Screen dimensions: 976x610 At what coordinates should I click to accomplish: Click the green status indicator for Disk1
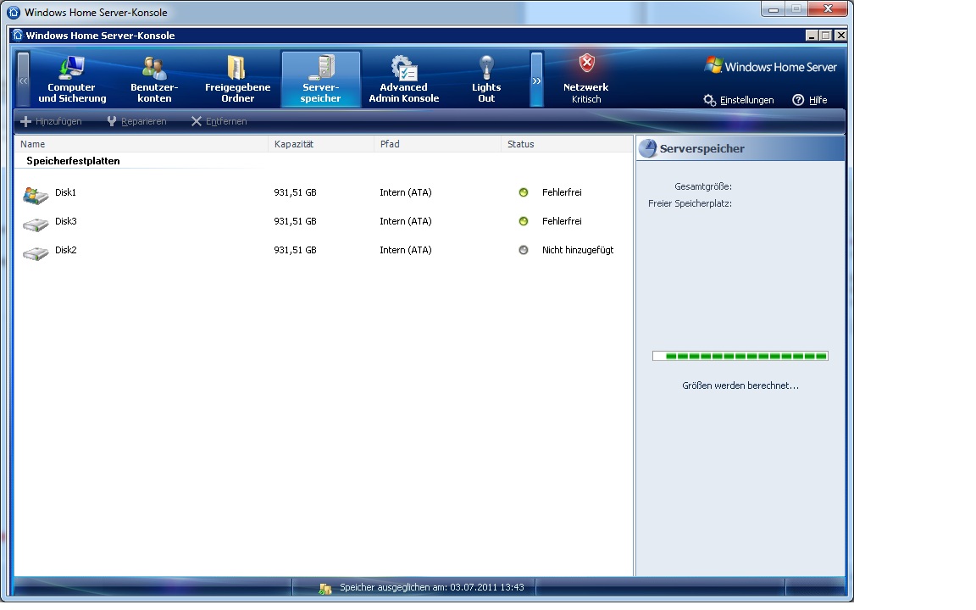click(x=524, y=192)
